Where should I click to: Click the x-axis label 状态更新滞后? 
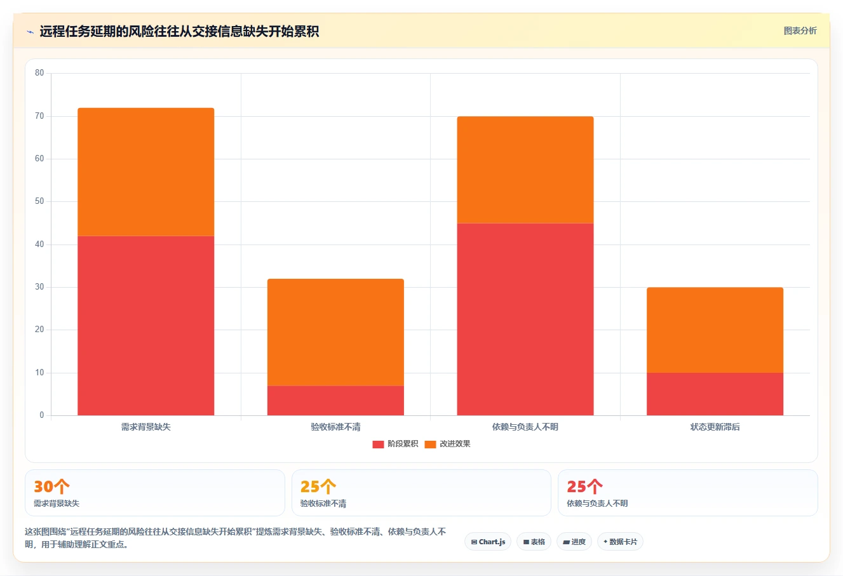[715, 427]
